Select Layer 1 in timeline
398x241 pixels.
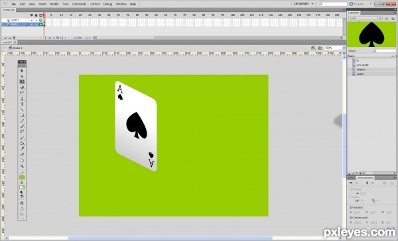click(x=16, y=20)
